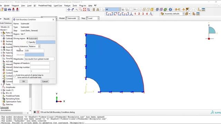The image size is (221, 124).
Task: Cancel procedure with red X in prompt area
Action: pos(38,112)
